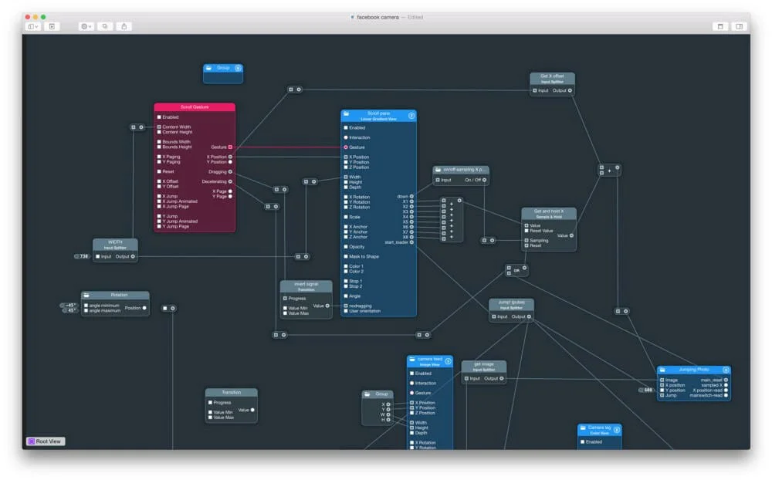Toggle Enabled port on Camera tag patch
The height and width of the screenshot is (480, 772).
[x=582, y=441]
